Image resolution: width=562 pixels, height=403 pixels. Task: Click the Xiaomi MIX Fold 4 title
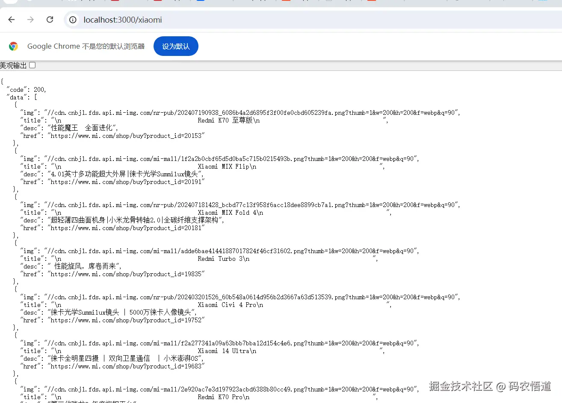pyautogui.click(x=227, y=213)
